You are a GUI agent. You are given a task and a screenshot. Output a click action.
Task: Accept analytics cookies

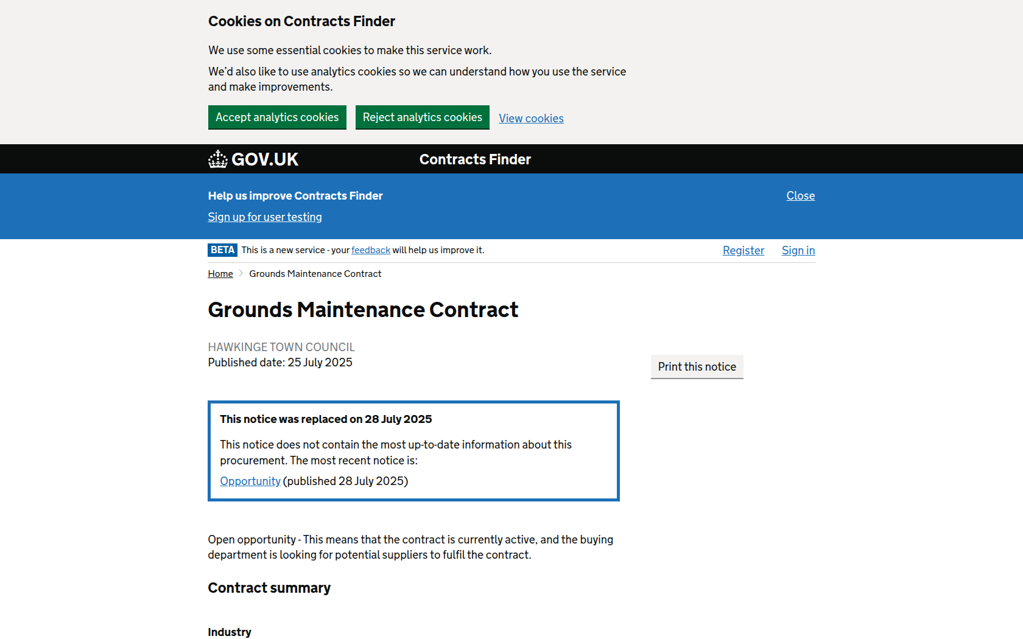coord(277,117)
